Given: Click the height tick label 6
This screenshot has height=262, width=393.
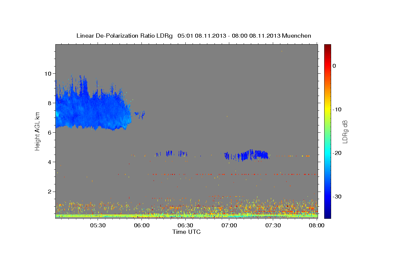Looking at the screenshot, I should (50, 132).
